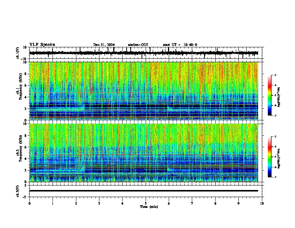The width and height of the screenshot is (295, 228).
Task: Click the ch.2 spectrogram color bar
Action: click(269, 157)
